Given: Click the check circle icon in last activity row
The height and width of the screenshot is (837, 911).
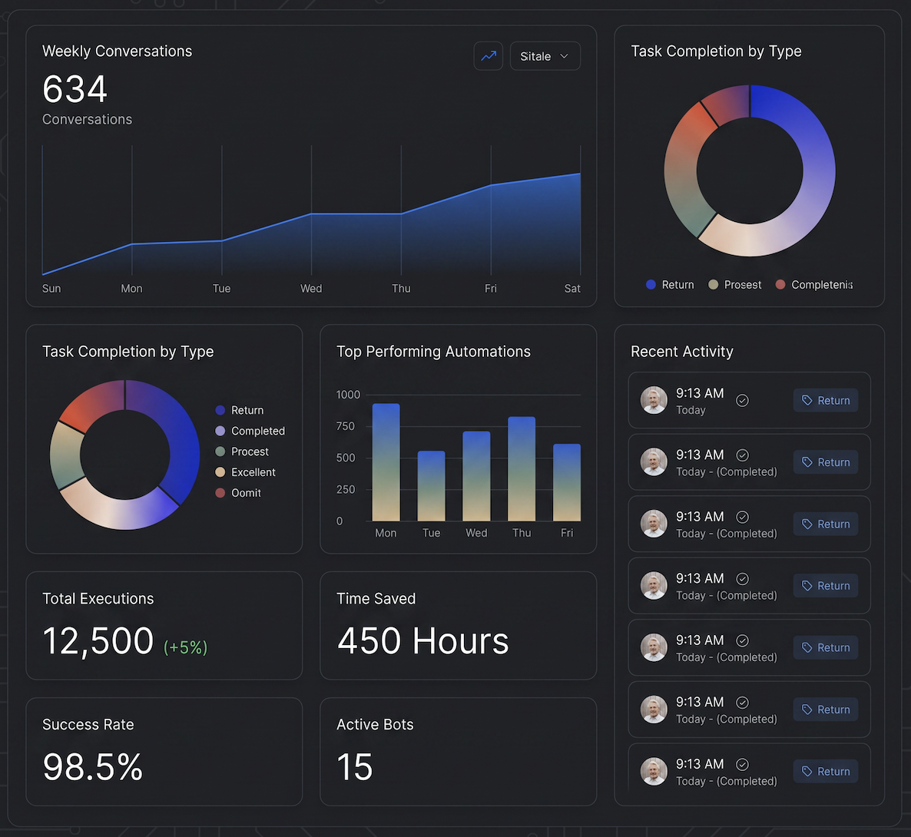Looking at the screenshot, I should [742, 764].
